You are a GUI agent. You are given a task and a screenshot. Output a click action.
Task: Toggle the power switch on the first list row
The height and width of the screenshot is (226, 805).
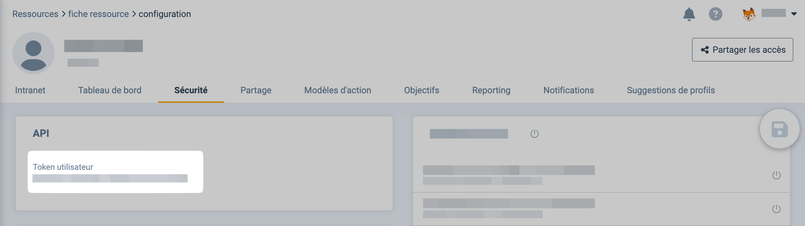pyautogui.click(x=776, y=175)
